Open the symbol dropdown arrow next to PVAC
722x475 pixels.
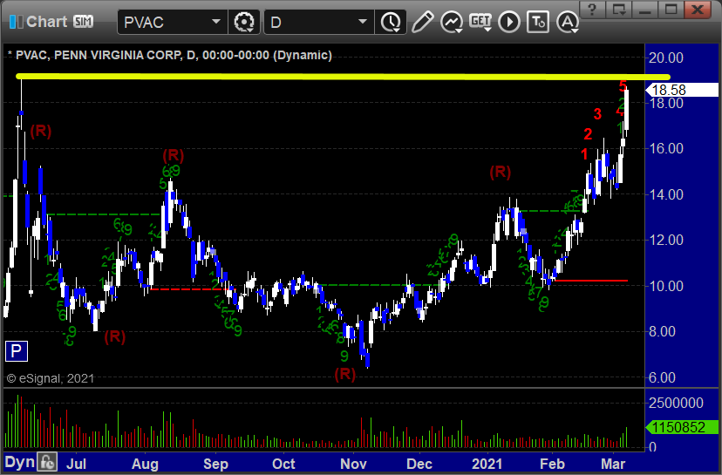pos(216,22)
